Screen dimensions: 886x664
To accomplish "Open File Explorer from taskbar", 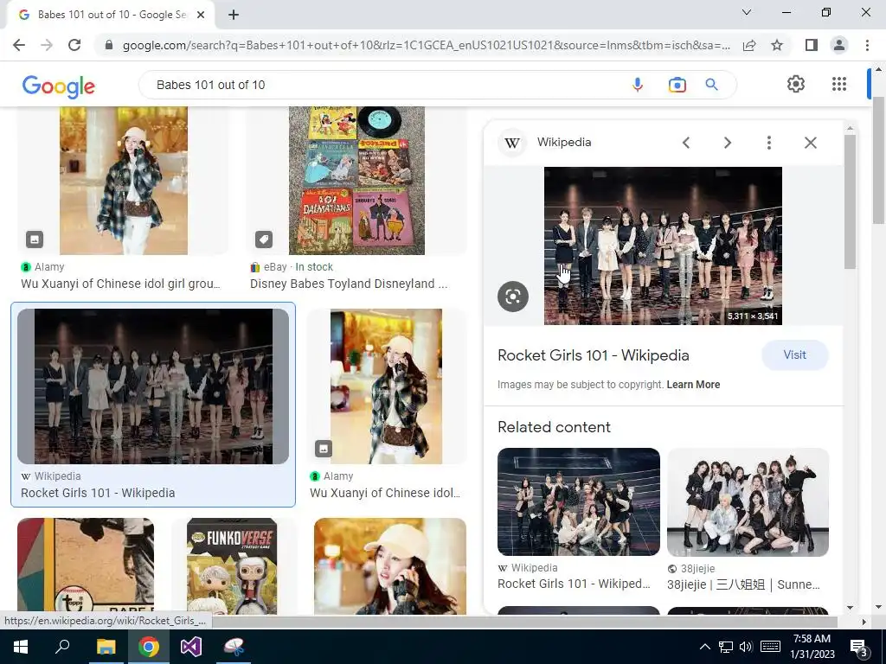I will pos(106,647).
